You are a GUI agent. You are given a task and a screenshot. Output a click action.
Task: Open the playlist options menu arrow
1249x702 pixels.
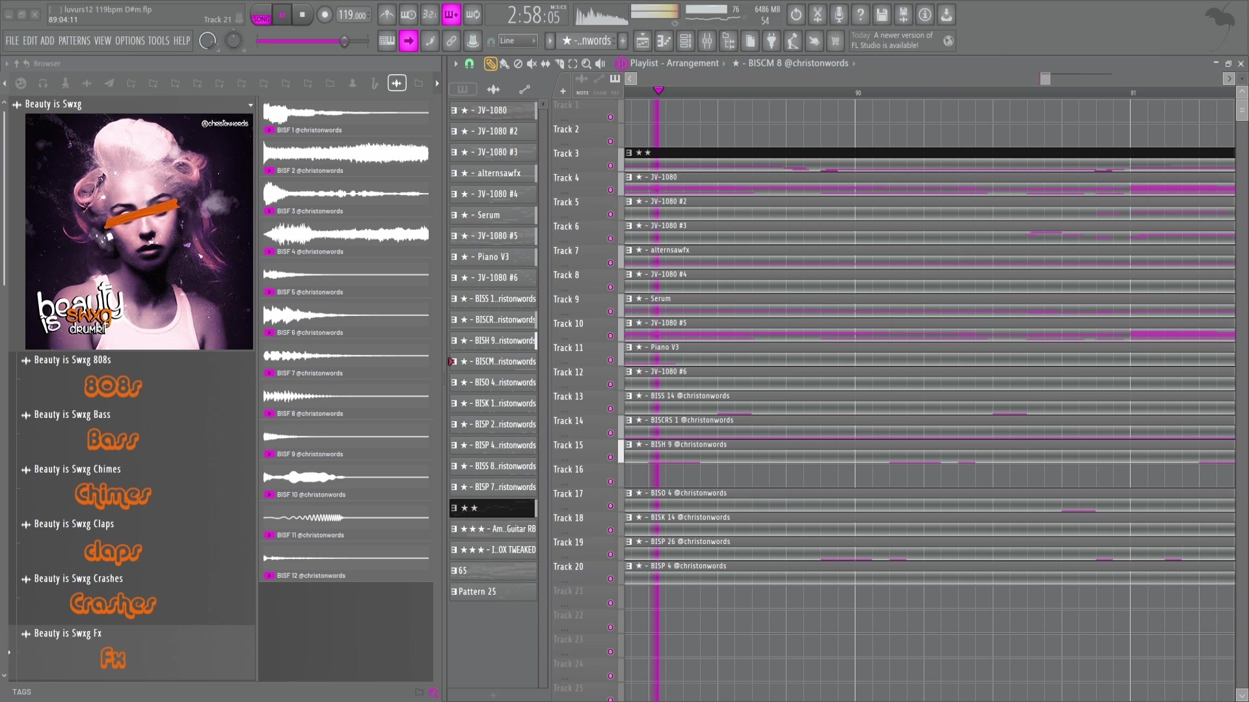coord(455,64)
